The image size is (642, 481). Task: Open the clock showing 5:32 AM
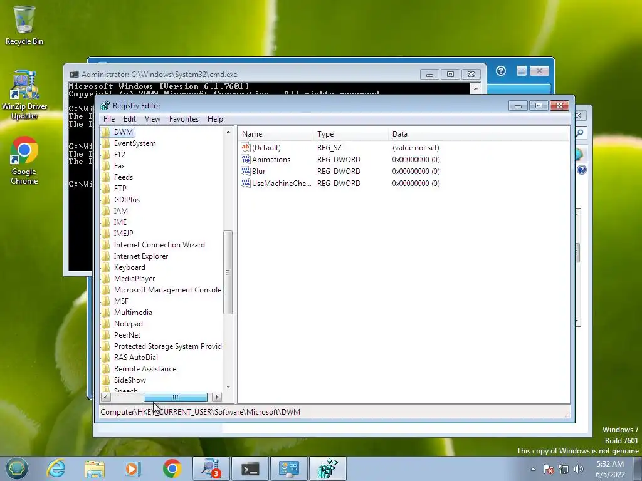click(x=610, y=469)
